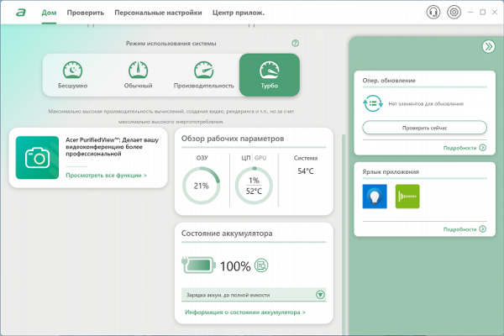Launch the green sound wave app shortcut

click(407, 197)
